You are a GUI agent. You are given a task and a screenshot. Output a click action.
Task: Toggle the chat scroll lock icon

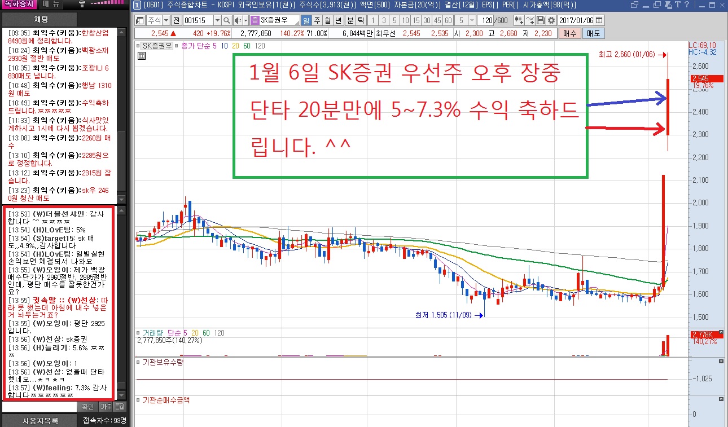[120, 406]
